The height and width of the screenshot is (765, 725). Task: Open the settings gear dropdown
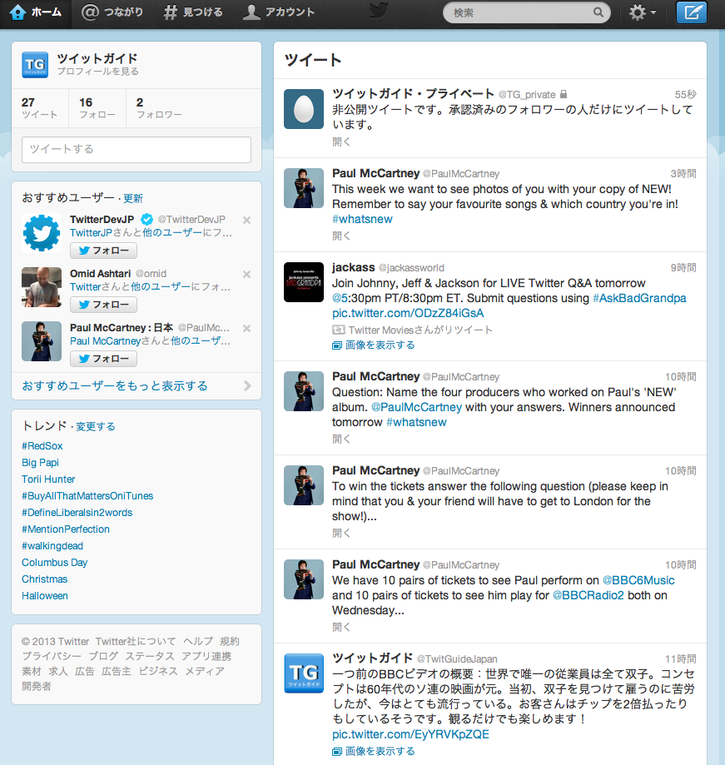click(x=642, y=12)
